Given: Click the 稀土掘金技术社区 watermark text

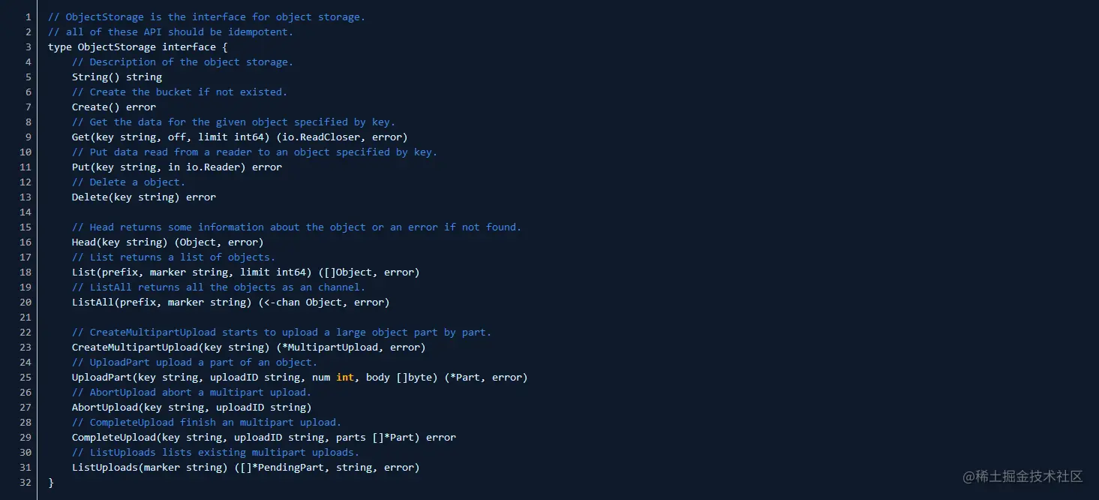Looking at the screenshot, I should (x=1023, y=477).
